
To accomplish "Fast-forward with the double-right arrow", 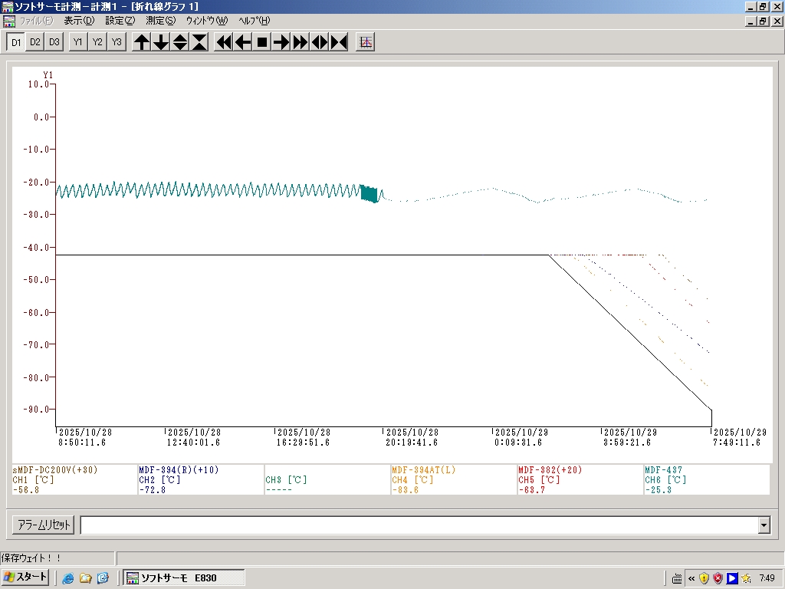I will (301, 42).
